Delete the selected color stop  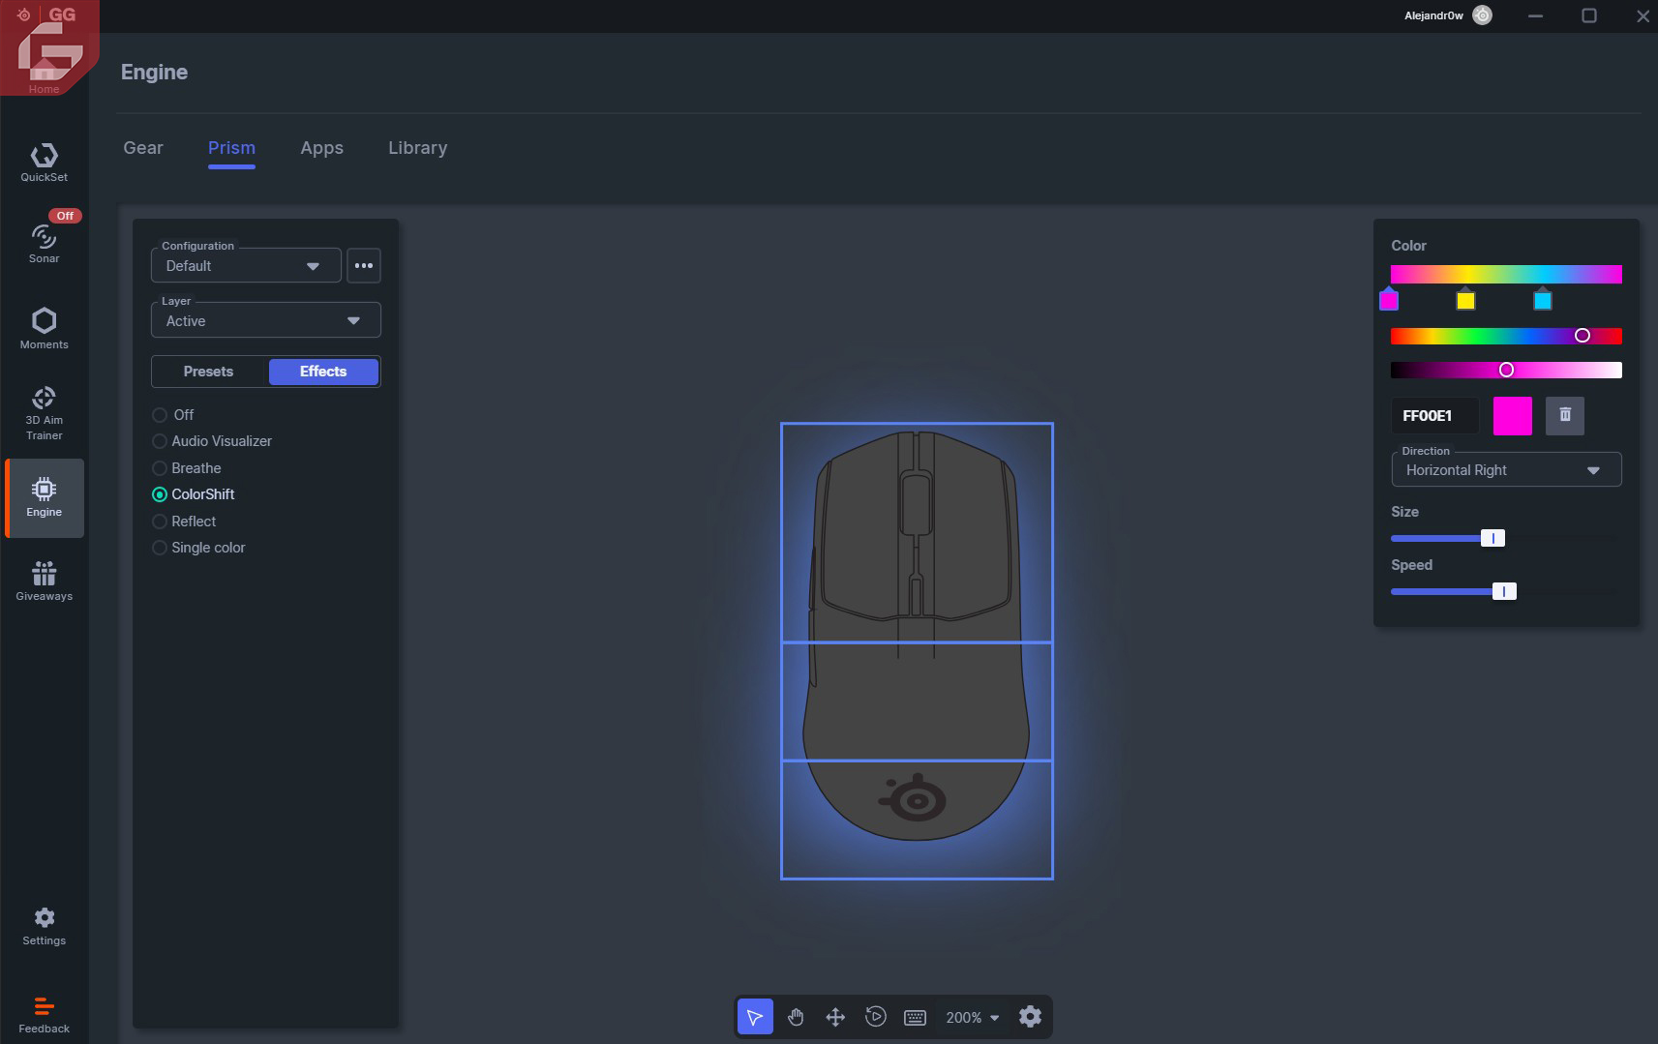point(1565,415)
